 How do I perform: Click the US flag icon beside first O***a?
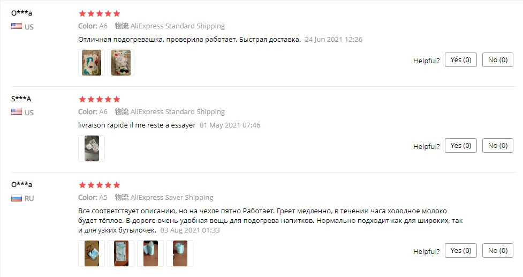click(17, 26)
